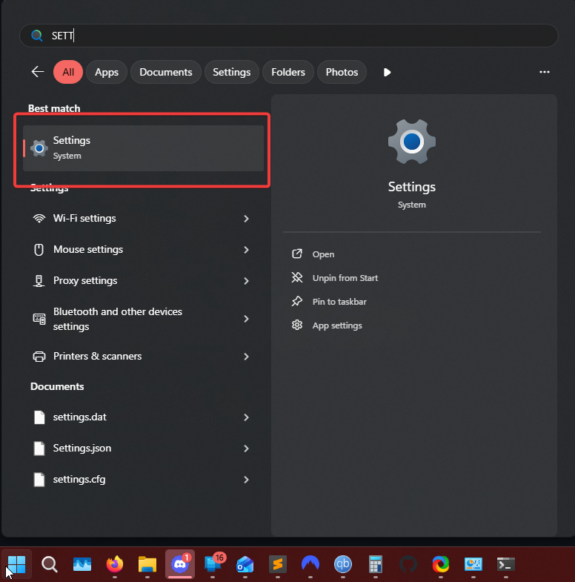
Task: Click the Mouse settings icon
Action: coord(39,249)
